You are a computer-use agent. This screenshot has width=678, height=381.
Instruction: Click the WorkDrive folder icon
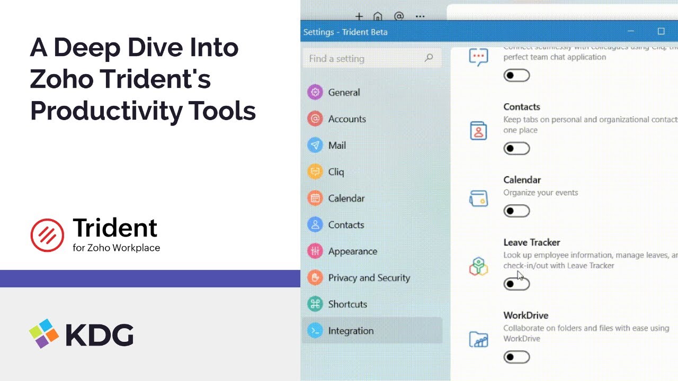point(478,339)
